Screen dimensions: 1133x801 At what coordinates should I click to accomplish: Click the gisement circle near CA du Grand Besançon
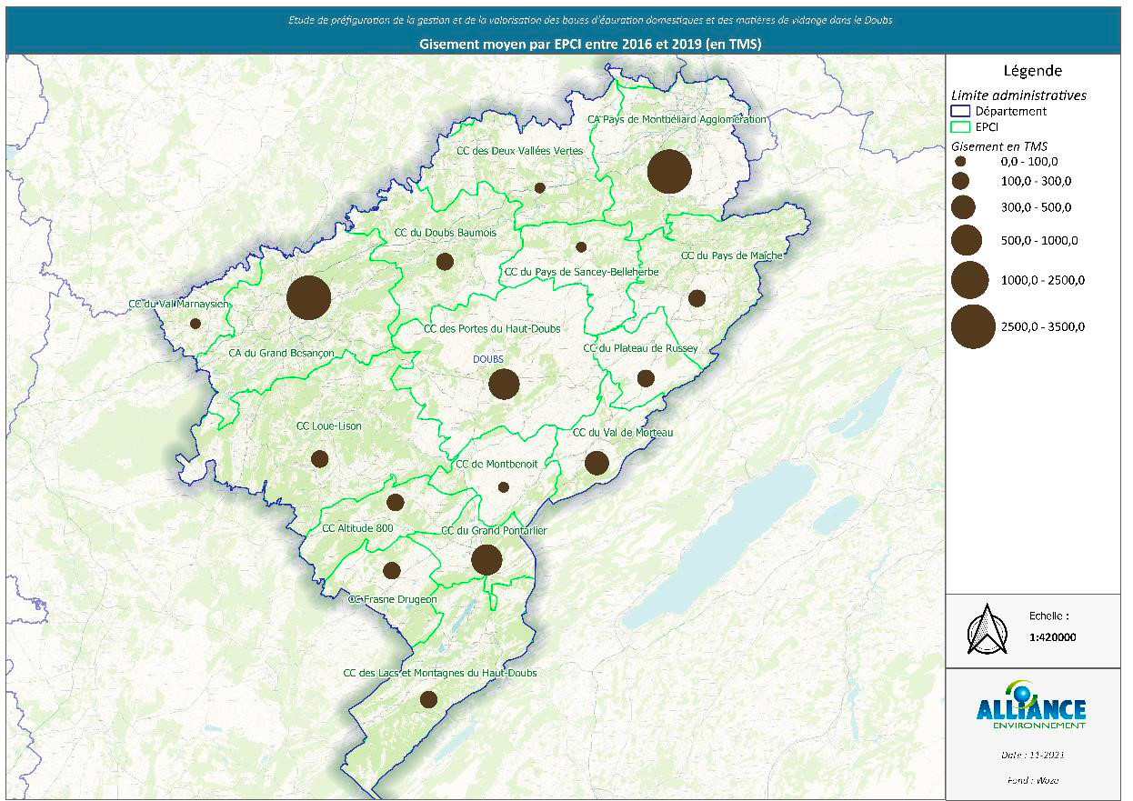coord(310,297)
